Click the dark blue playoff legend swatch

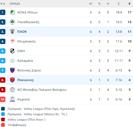click(3, 109)
